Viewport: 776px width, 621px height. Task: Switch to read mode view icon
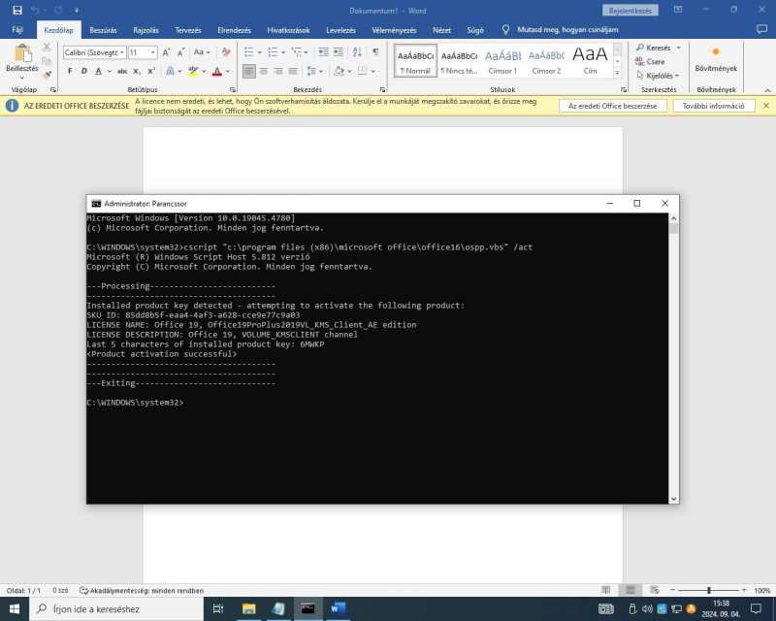pyautogui.click(x=605, y=590)
